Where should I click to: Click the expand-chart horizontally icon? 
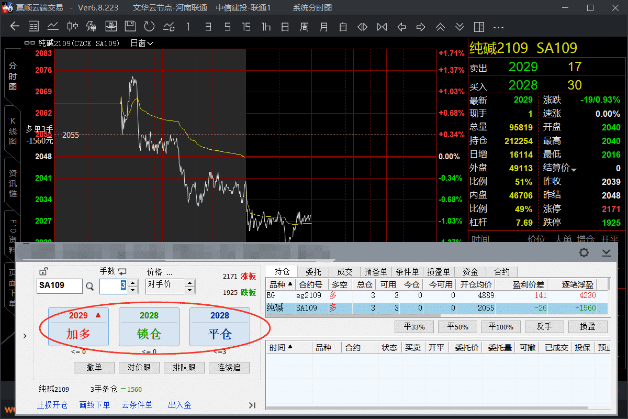362,27
